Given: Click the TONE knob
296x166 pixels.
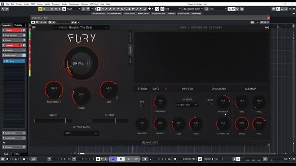Looking at the screenshot, I should [x=81, y=96].
